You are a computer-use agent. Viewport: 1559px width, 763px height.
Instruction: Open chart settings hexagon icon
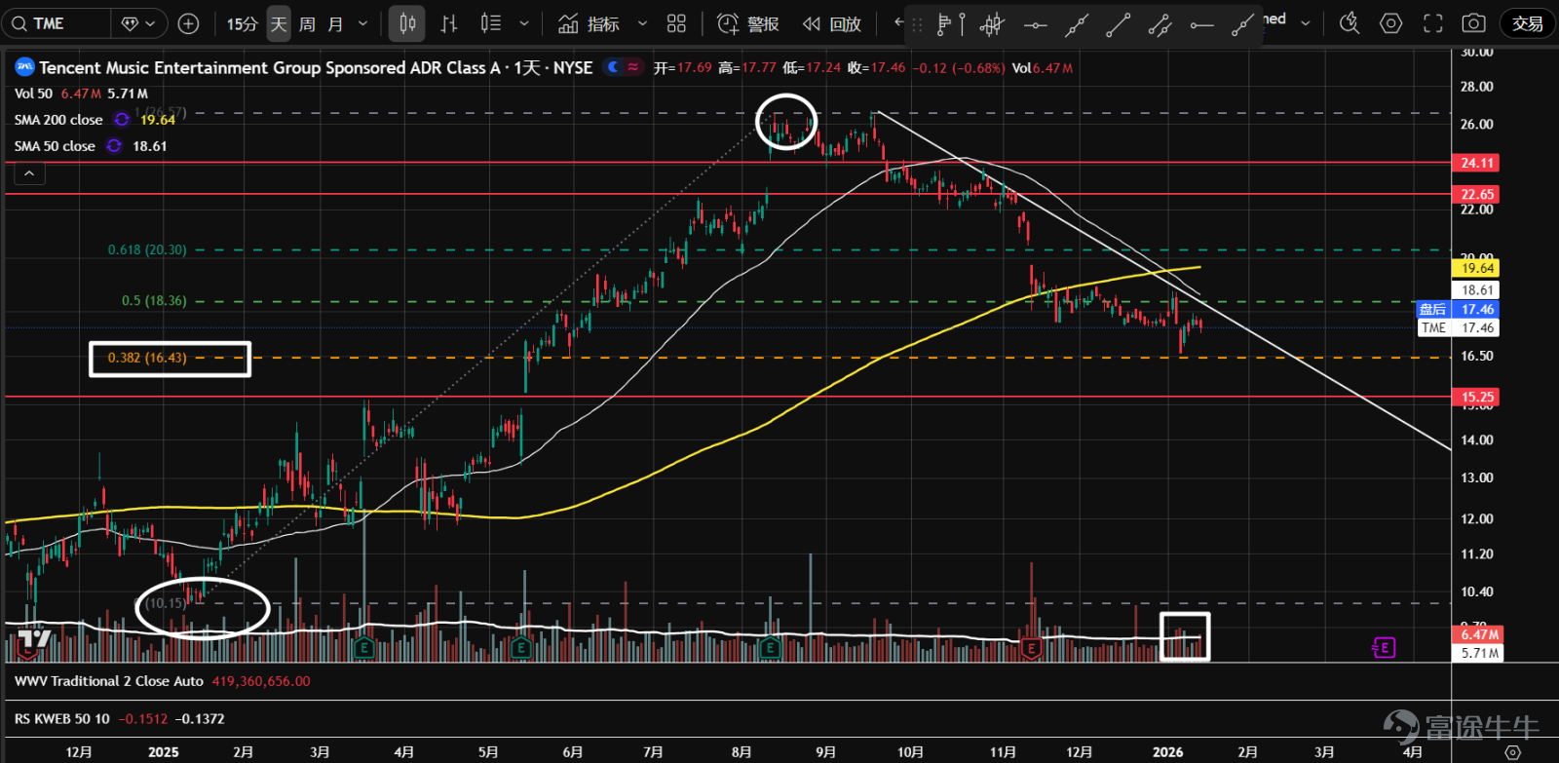coord(1391,23)
